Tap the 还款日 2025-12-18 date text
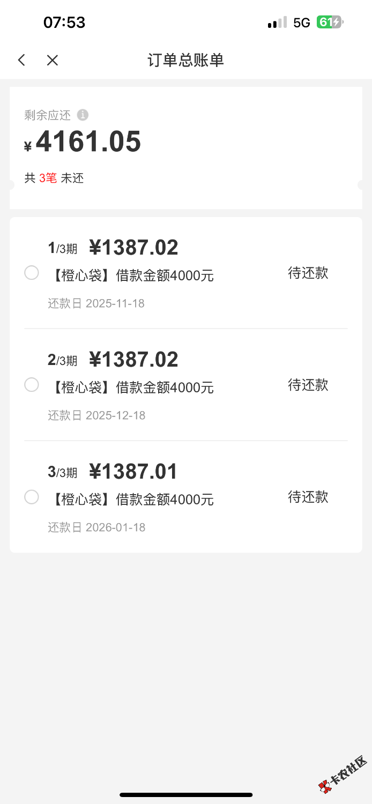372x804 pixels. point(96,415)
